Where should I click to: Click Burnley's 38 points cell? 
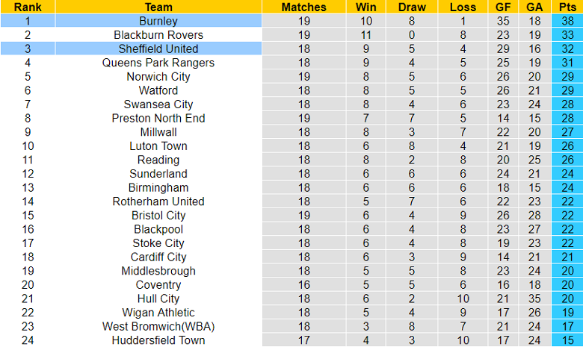(x=567, y=21)
